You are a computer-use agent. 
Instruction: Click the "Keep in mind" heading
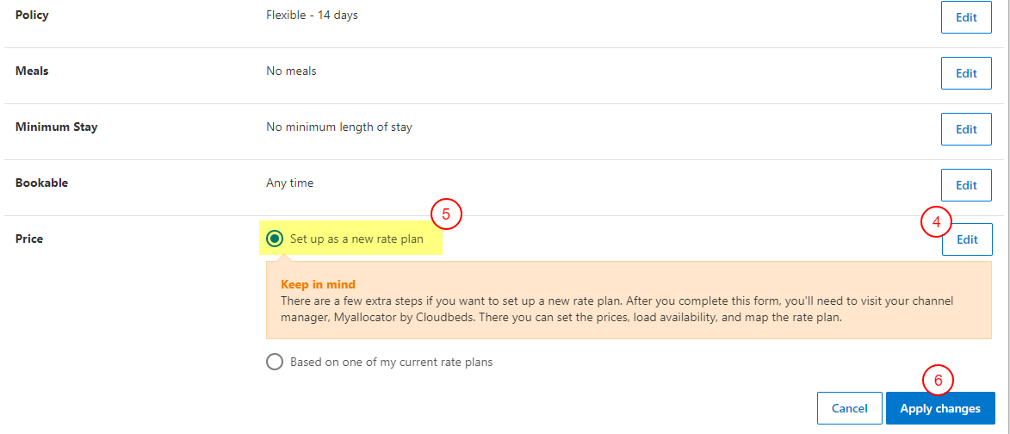pyautogui.click(x=318, y=284)
